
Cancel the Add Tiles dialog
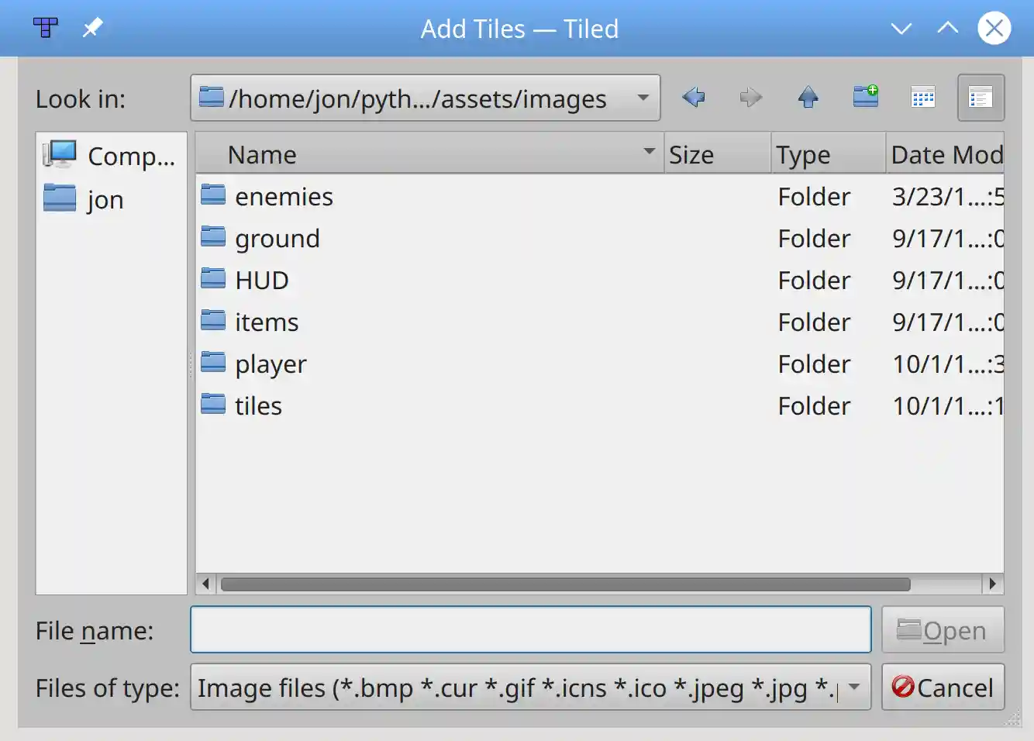click(943, 688)
